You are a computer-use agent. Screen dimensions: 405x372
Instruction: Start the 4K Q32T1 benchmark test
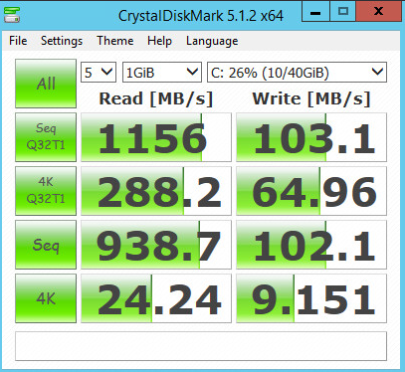[x=46, y=191]
